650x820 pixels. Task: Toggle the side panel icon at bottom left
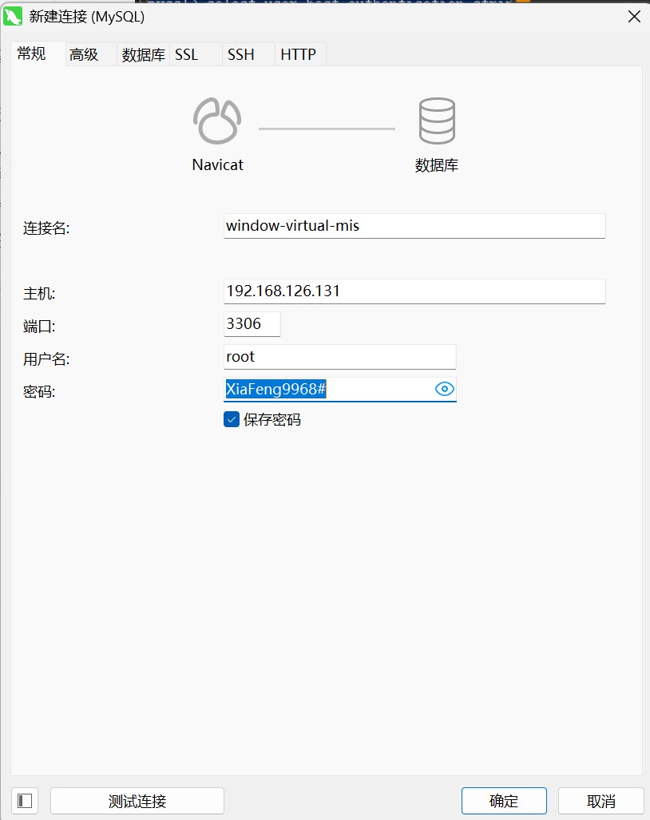tap(25, 801)
